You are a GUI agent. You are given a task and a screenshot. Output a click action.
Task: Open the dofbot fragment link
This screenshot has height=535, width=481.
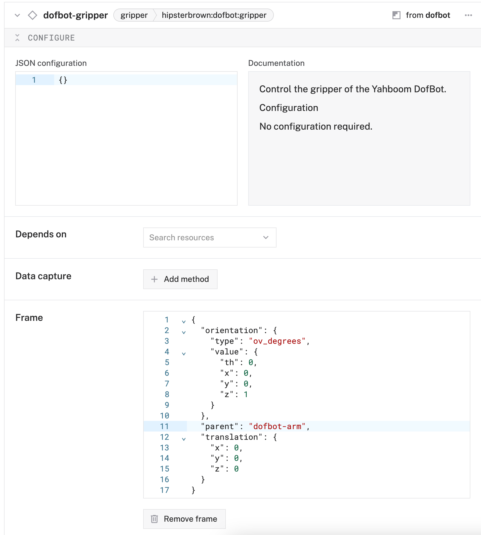pyautogui.click(x=438, y=15)
